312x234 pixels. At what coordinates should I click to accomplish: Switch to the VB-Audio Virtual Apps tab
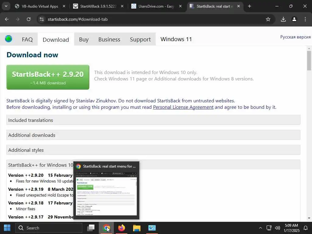point(40,6)
